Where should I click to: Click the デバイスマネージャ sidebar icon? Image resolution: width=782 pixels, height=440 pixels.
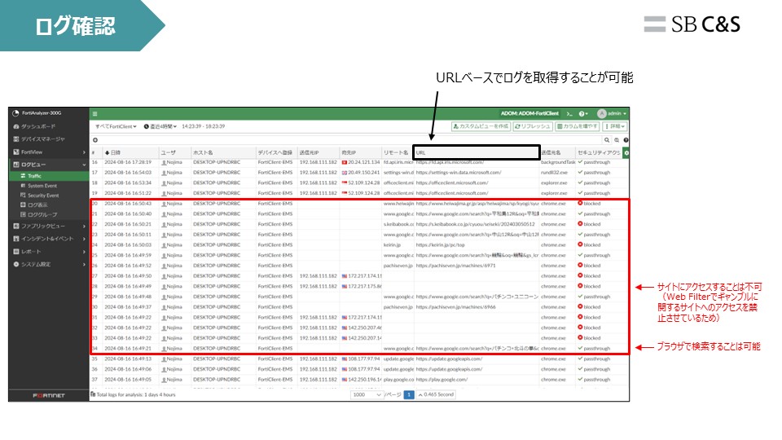click(x=16, y=139)
